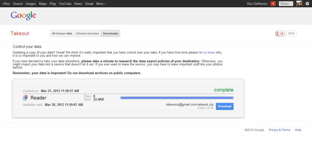
Task: Click the Roz DeRensis account name
Action: pyautogui.click(x=257, y=4)
